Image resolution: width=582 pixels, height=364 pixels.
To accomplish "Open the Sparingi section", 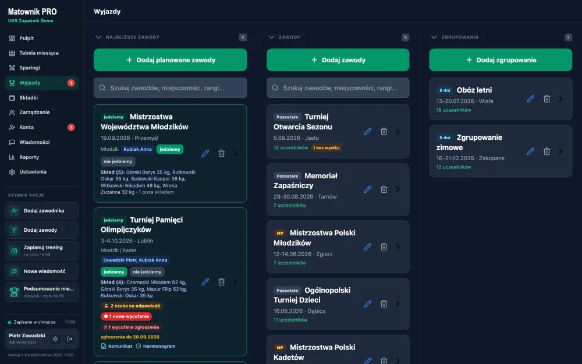I will coord(42,68).
